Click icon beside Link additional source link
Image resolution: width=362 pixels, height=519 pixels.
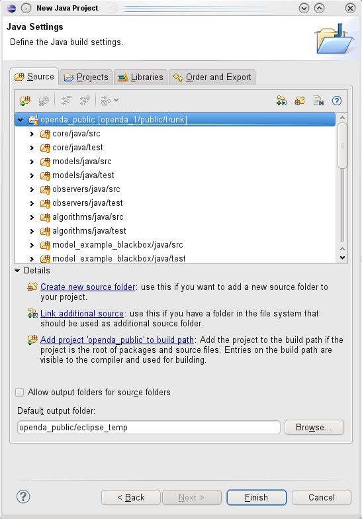click(32, 313)
